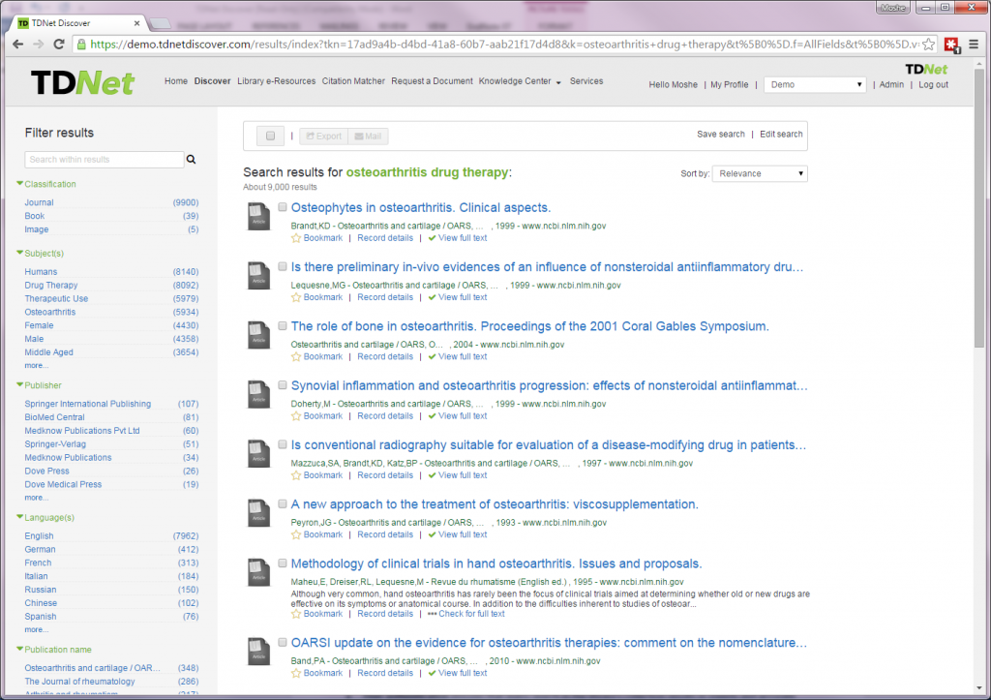991x700 pixels.
Task: Open the Demo selector dropdown
Action: 815,85
